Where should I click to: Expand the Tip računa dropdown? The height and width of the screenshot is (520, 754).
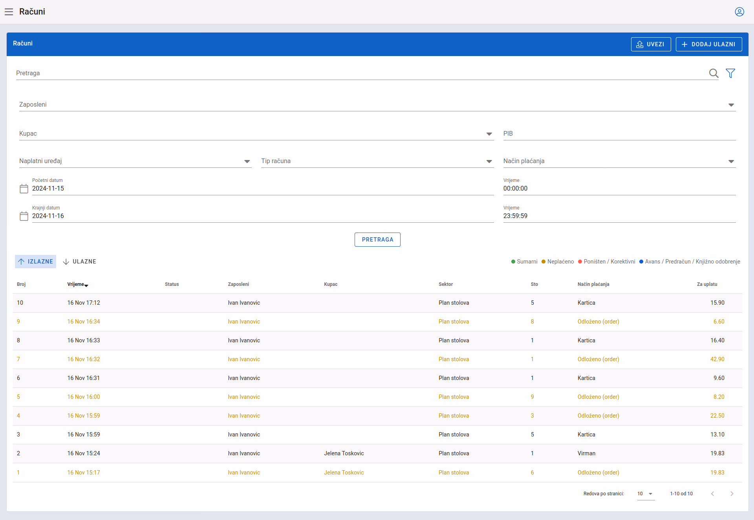(489, 162)
